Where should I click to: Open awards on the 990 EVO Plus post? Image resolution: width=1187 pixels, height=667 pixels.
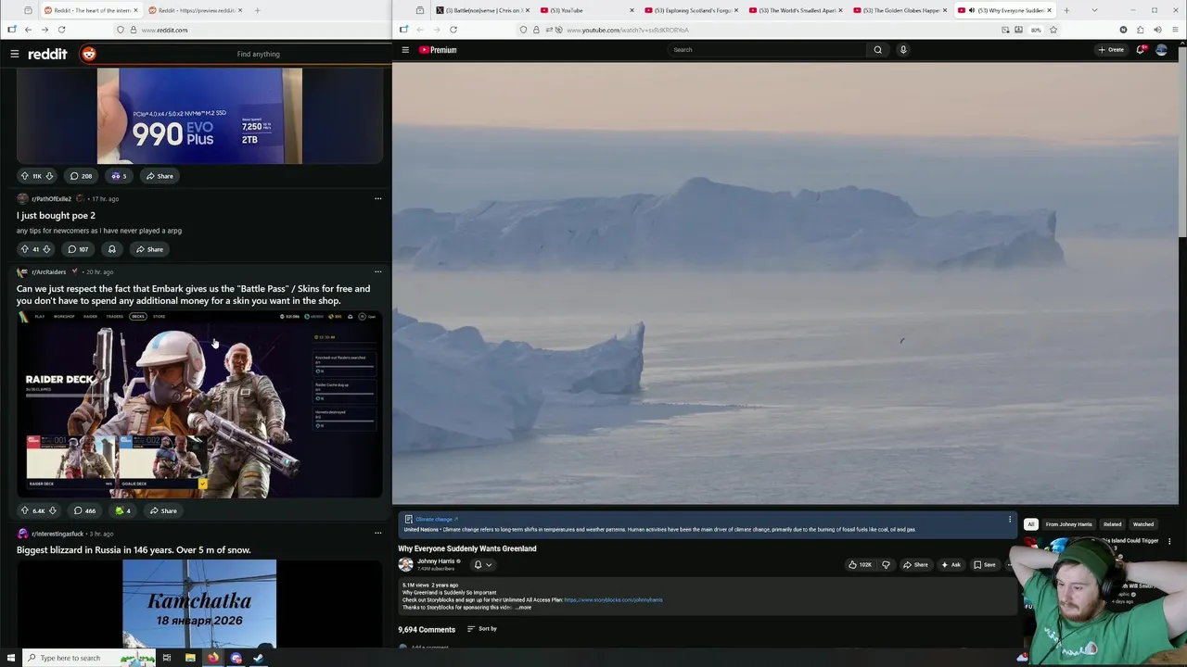tap(119, 176)
